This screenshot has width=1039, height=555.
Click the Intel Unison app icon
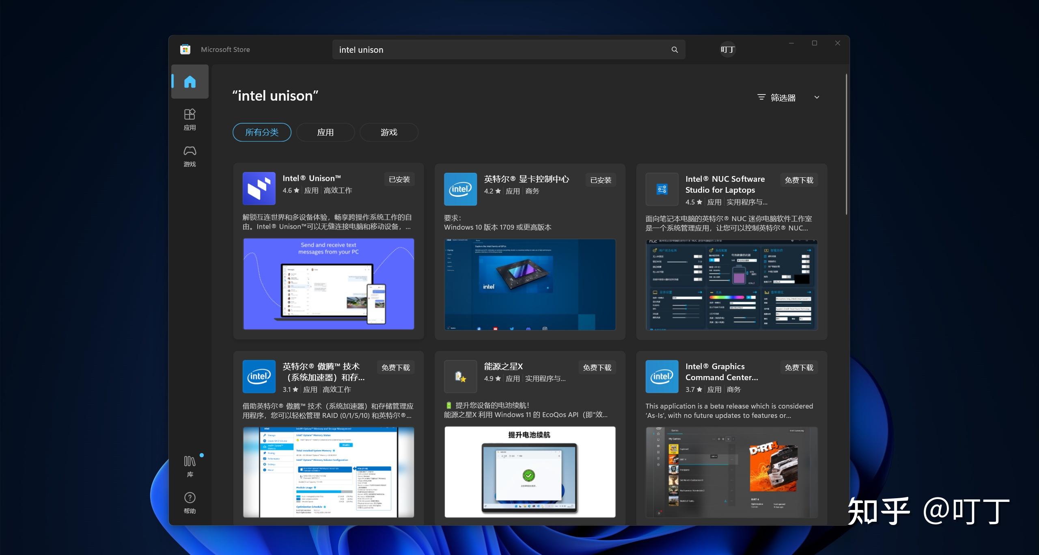(259, 188)
